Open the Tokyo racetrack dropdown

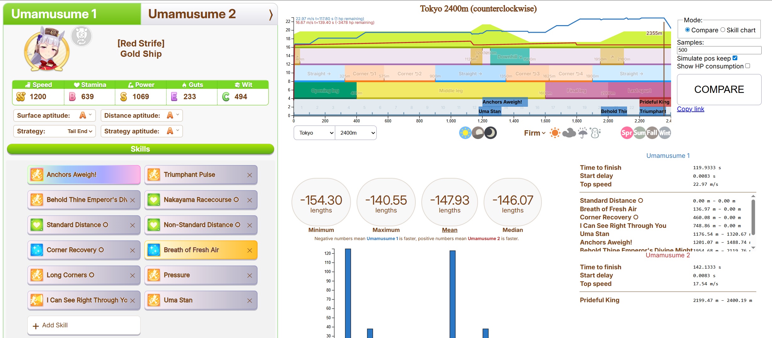(x=314, y=133)
